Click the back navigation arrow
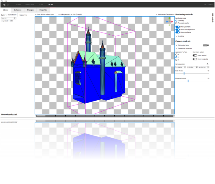The width and height of the screenshot is (215, 184). tap(3, 5)
